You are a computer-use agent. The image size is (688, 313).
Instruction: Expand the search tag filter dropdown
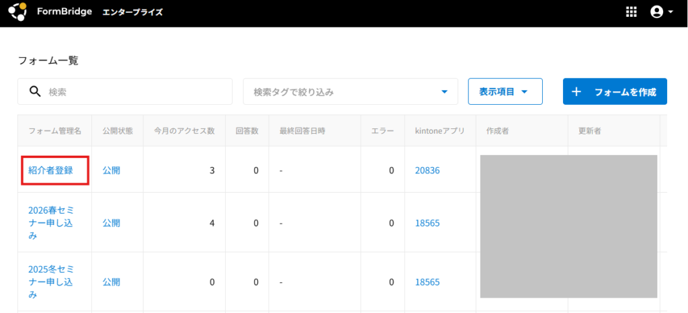[x=444, y=92]
